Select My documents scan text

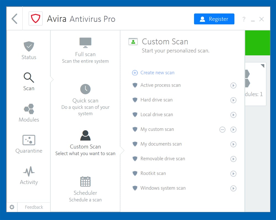click(161, 144)
